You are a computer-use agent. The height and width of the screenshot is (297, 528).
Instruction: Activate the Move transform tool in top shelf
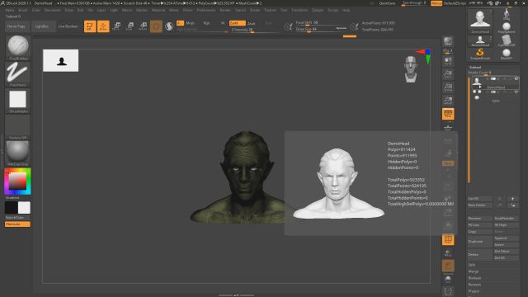pyautogui.click(x=117, y=26)
